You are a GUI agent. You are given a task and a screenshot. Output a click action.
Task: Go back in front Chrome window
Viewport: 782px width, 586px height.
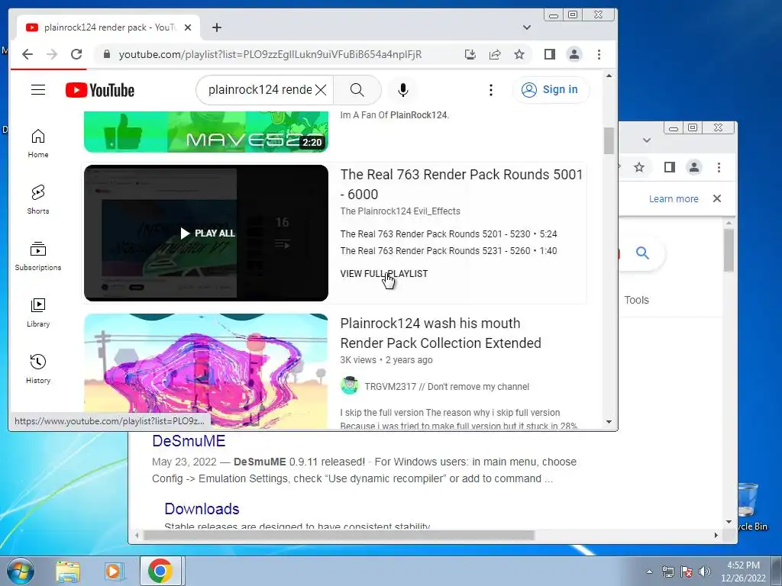tap(27, 54)
